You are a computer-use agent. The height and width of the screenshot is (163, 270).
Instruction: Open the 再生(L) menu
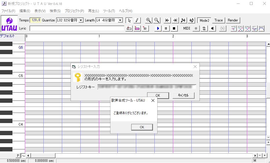coord(93,11)
